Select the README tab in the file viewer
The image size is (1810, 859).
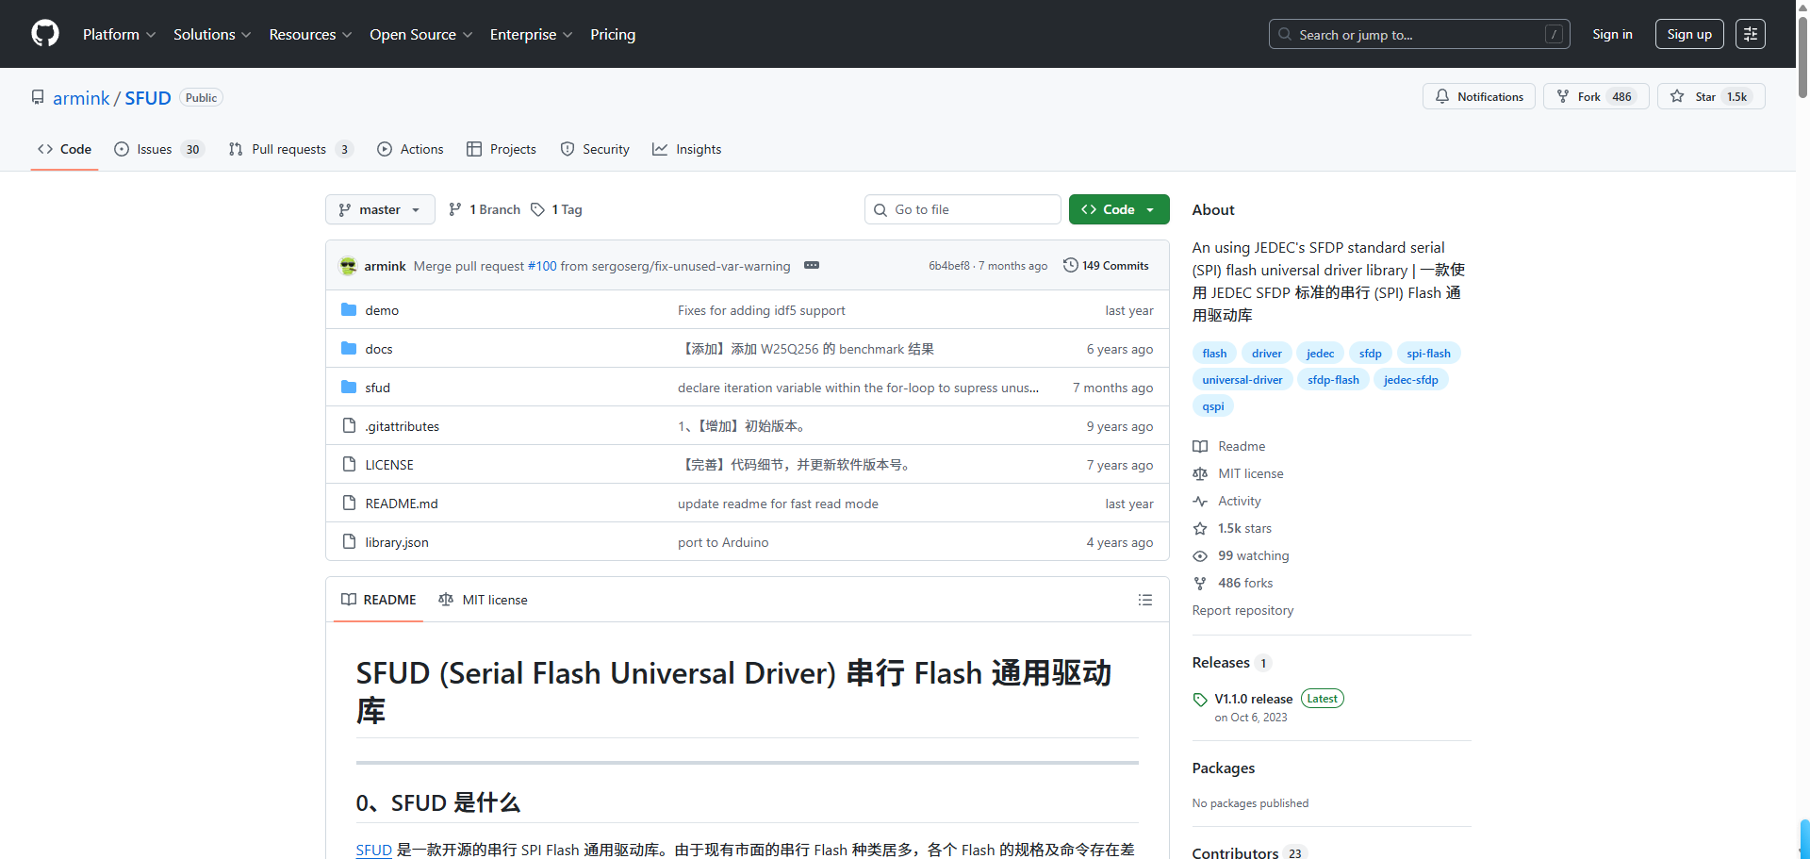click(x=379, y=600)
